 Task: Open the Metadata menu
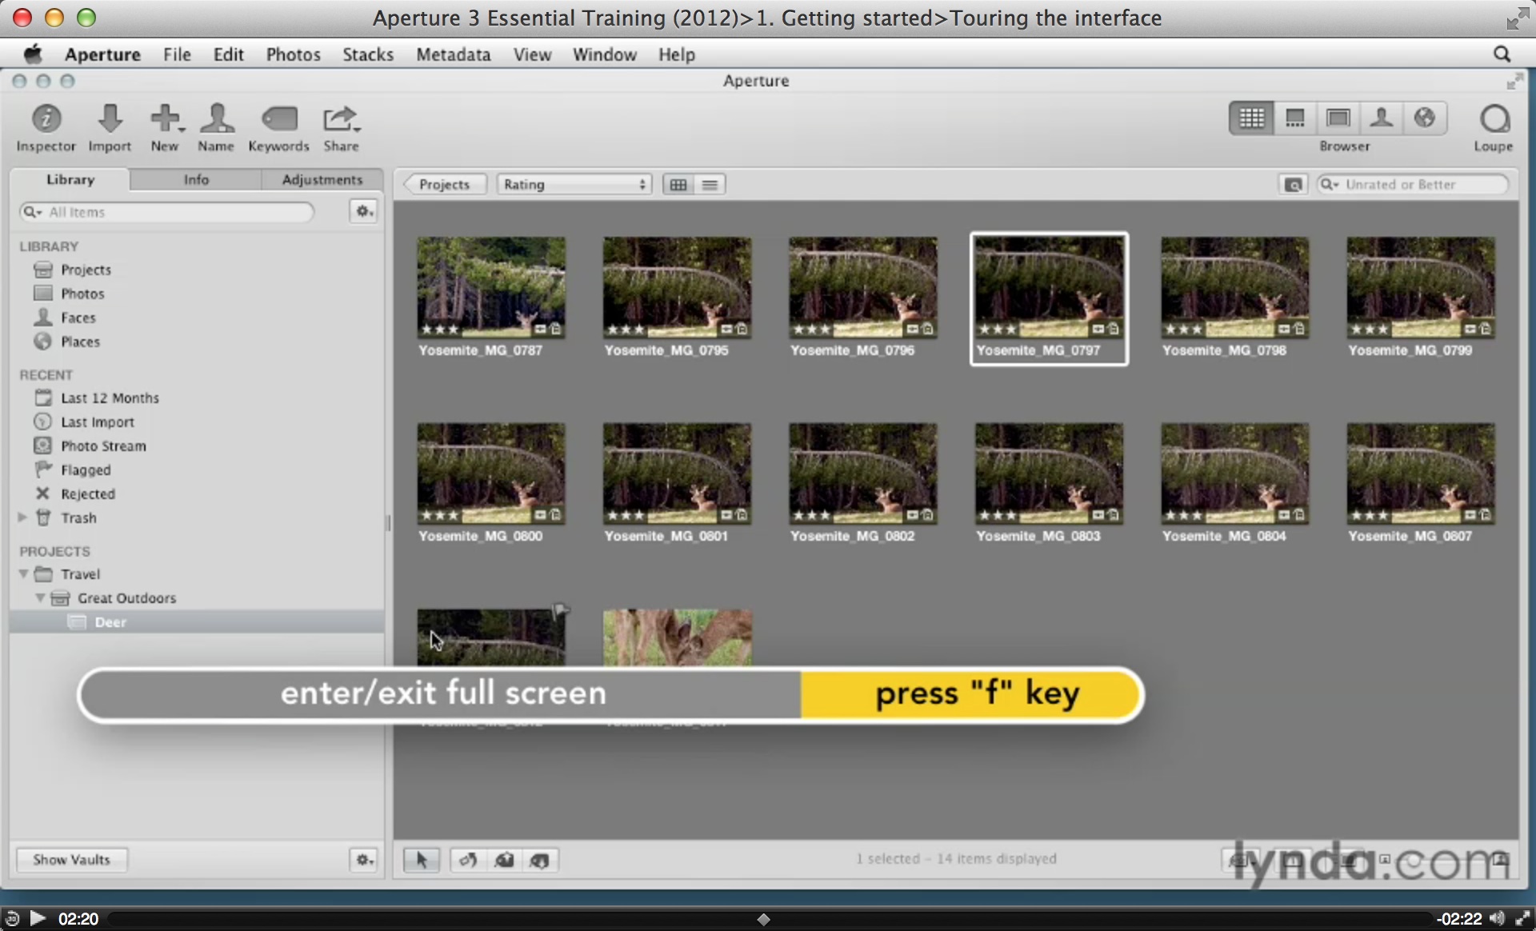tap(453, 54)
